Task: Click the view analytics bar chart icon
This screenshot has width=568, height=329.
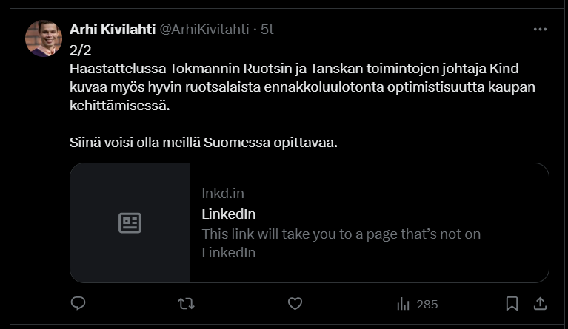Action: coord(404,304)
